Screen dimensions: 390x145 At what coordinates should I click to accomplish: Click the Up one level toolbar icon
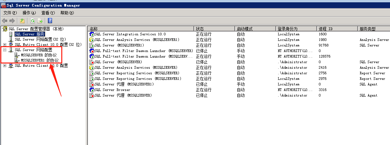pyautogui.click(x=22, y=21)
